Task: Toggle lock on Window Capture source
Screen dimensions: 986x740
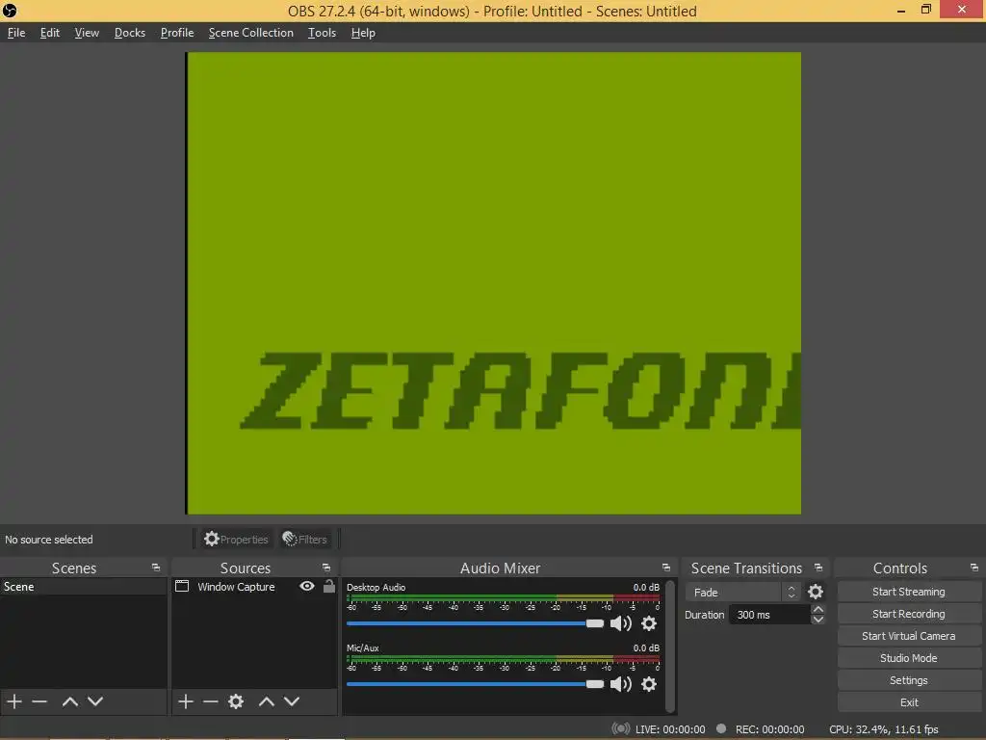Action: [x=329, y=586]
